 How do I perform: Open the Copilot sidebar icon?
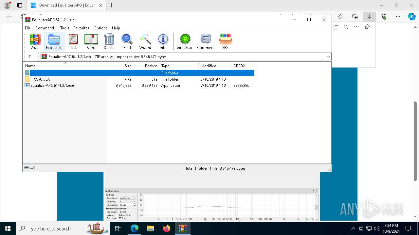coord(411,17)
